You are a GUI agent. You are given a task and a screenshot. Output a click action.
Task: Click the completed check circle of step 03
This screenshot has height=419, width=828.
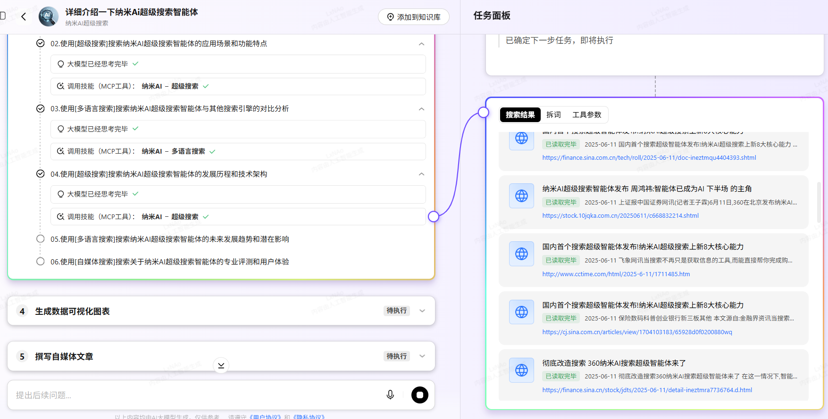coord(41,108)
